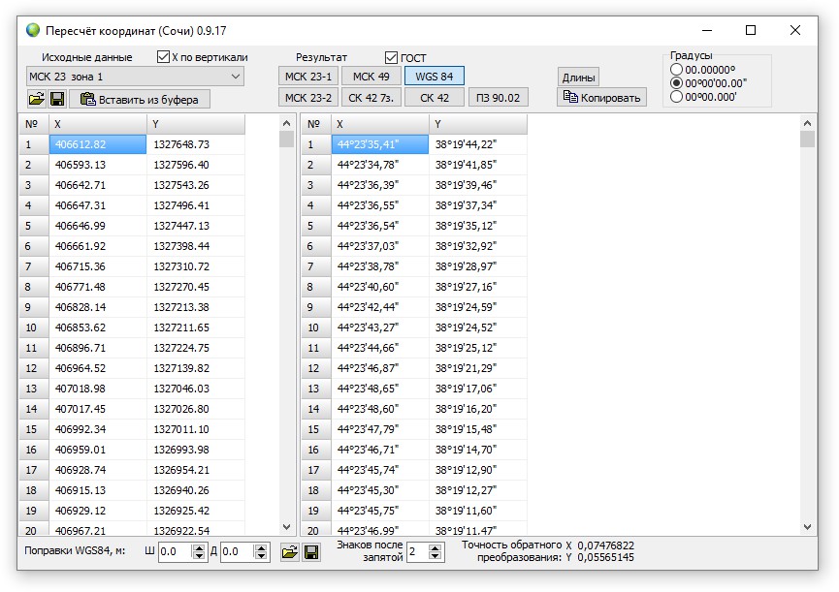
Task: Click result table scrollbar up arrow
Action: (x=807, y=123)
